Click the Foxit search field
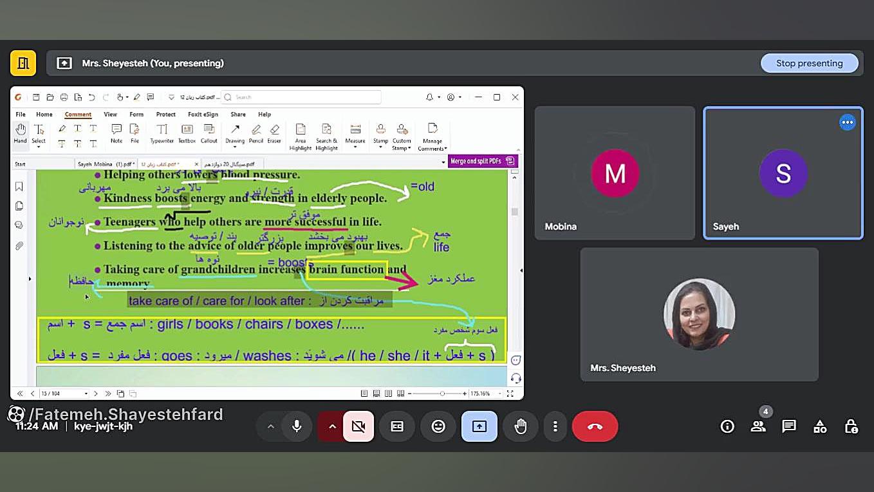The image size is (874, 492). click(x=301, y=97)
